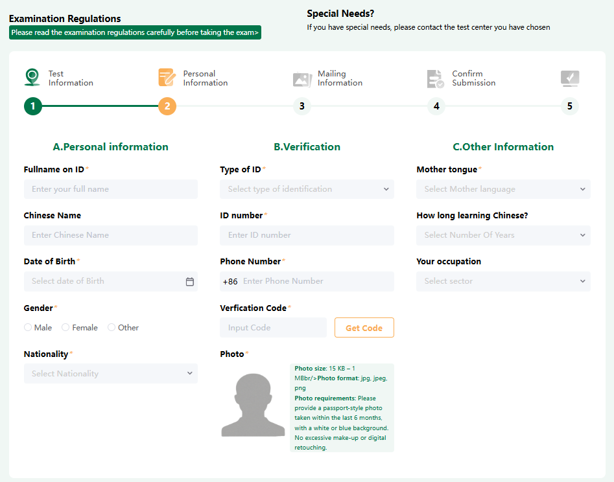The width and height of the screenshot is (614, 482).
Task: Open the Date of Birth calendar icon
Action: (190, 282)
